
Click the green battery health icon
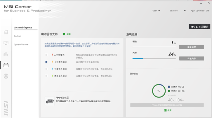[x=64, y=34]
